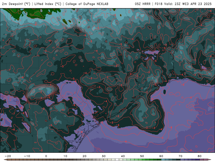Click the right arrow end of color bar
The image size is (215, 161).
(209, 160)
